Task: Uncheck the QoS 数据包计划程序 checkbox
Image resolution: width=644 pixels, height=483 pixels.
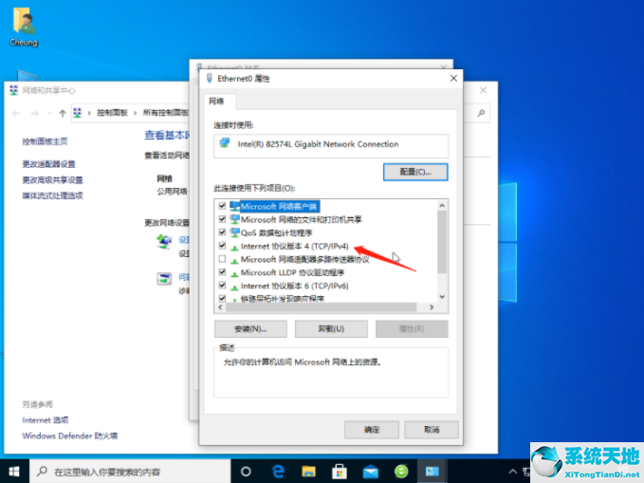Action: 222,232
